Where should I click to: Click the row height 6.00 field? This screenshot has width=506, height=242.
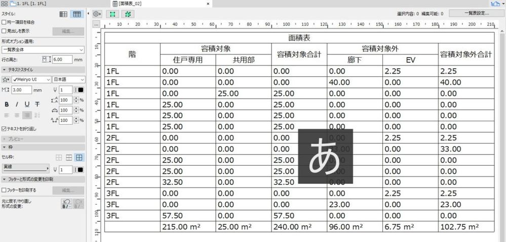coord(62,60)
